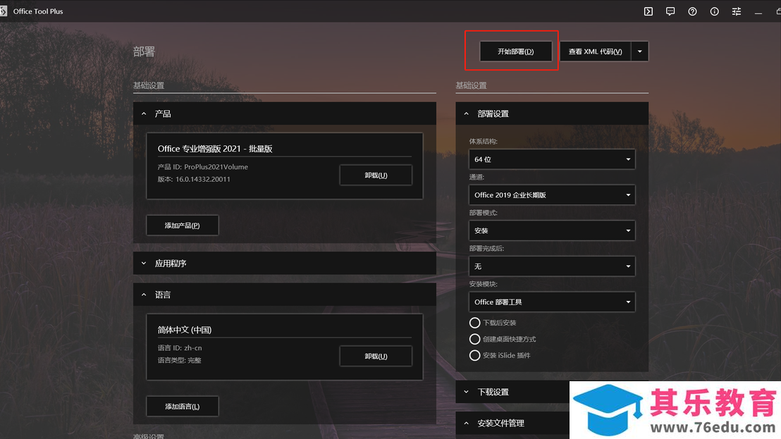Open the 安装模块 dropdown showing Office 部署工具

click(x=552, y=302)
